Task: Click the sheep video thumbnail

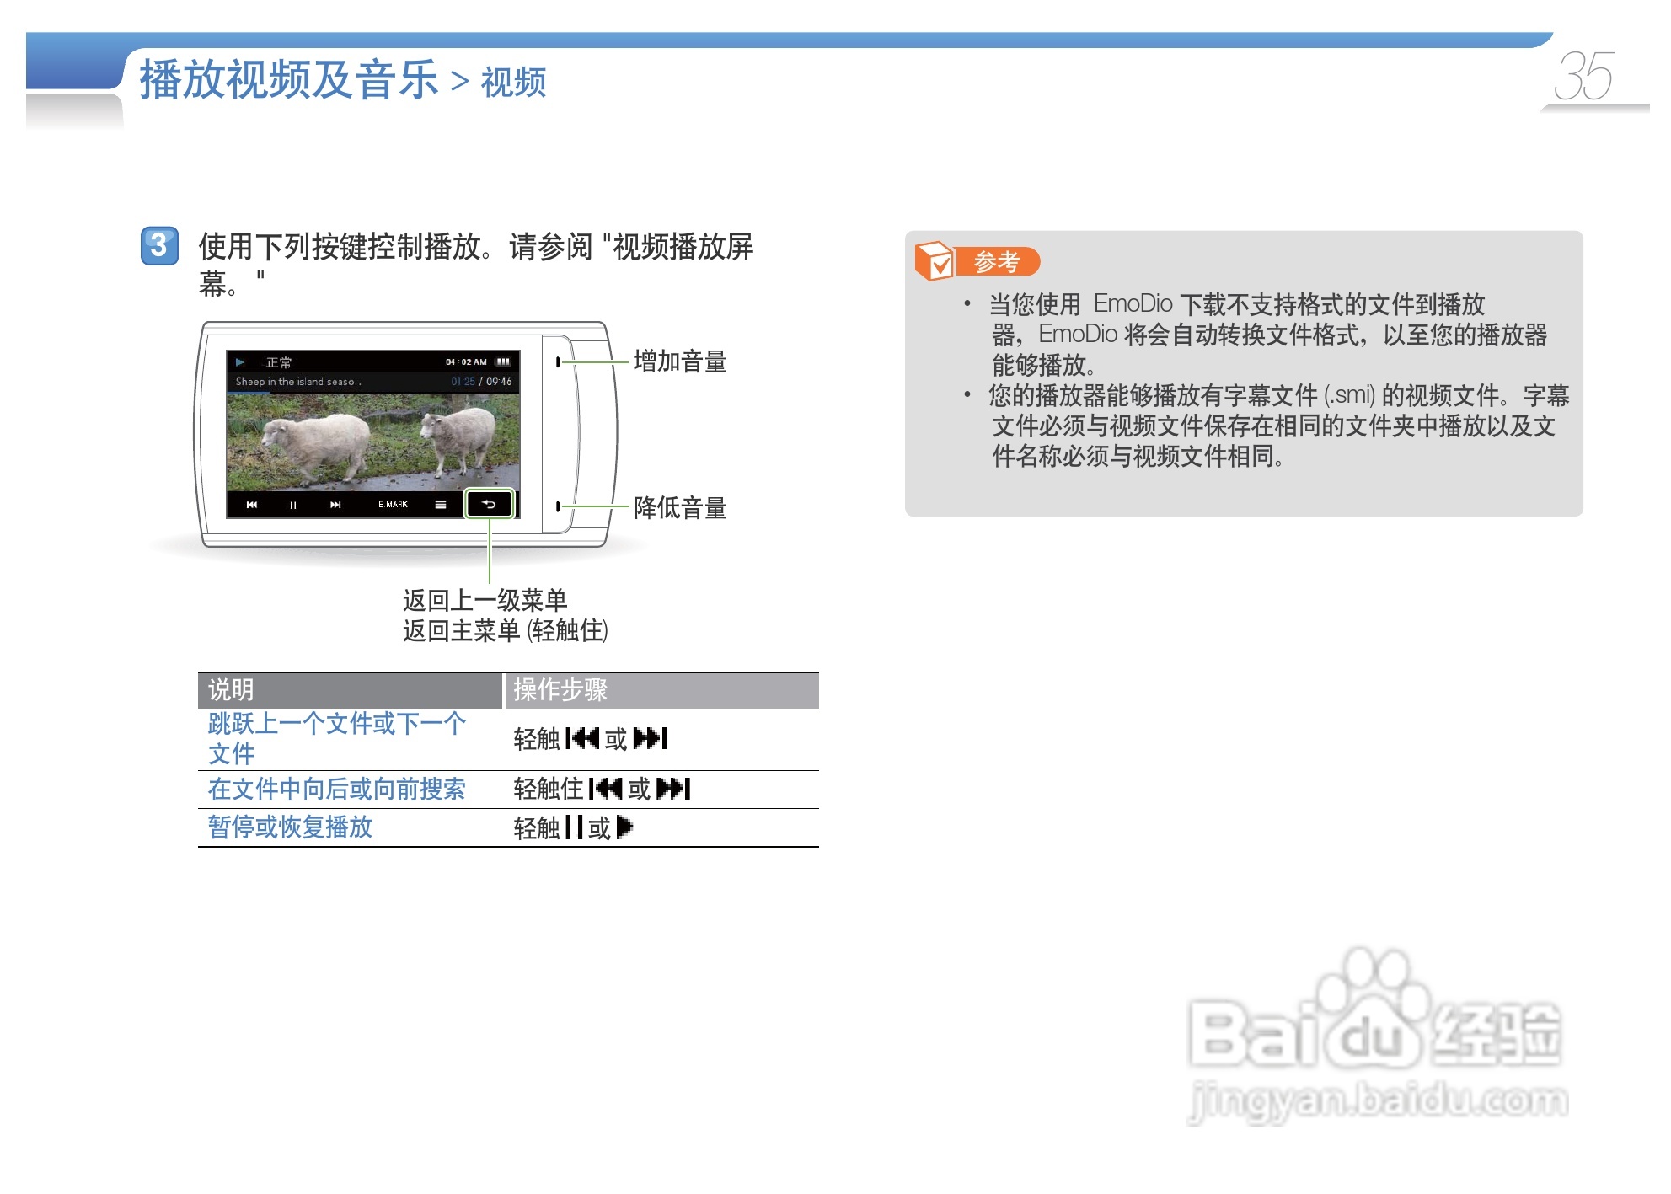Action: (372, 442)
